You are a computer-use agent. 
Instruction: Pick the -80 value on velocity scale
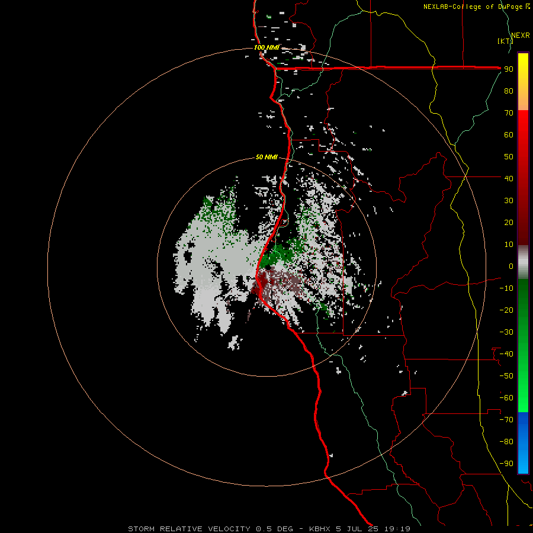click(506, 442)
